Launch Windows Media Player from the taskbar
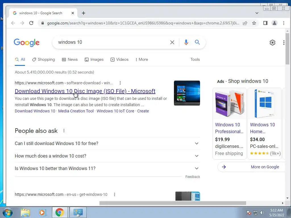This screenshot has width=291, height=218. [42, 212]
